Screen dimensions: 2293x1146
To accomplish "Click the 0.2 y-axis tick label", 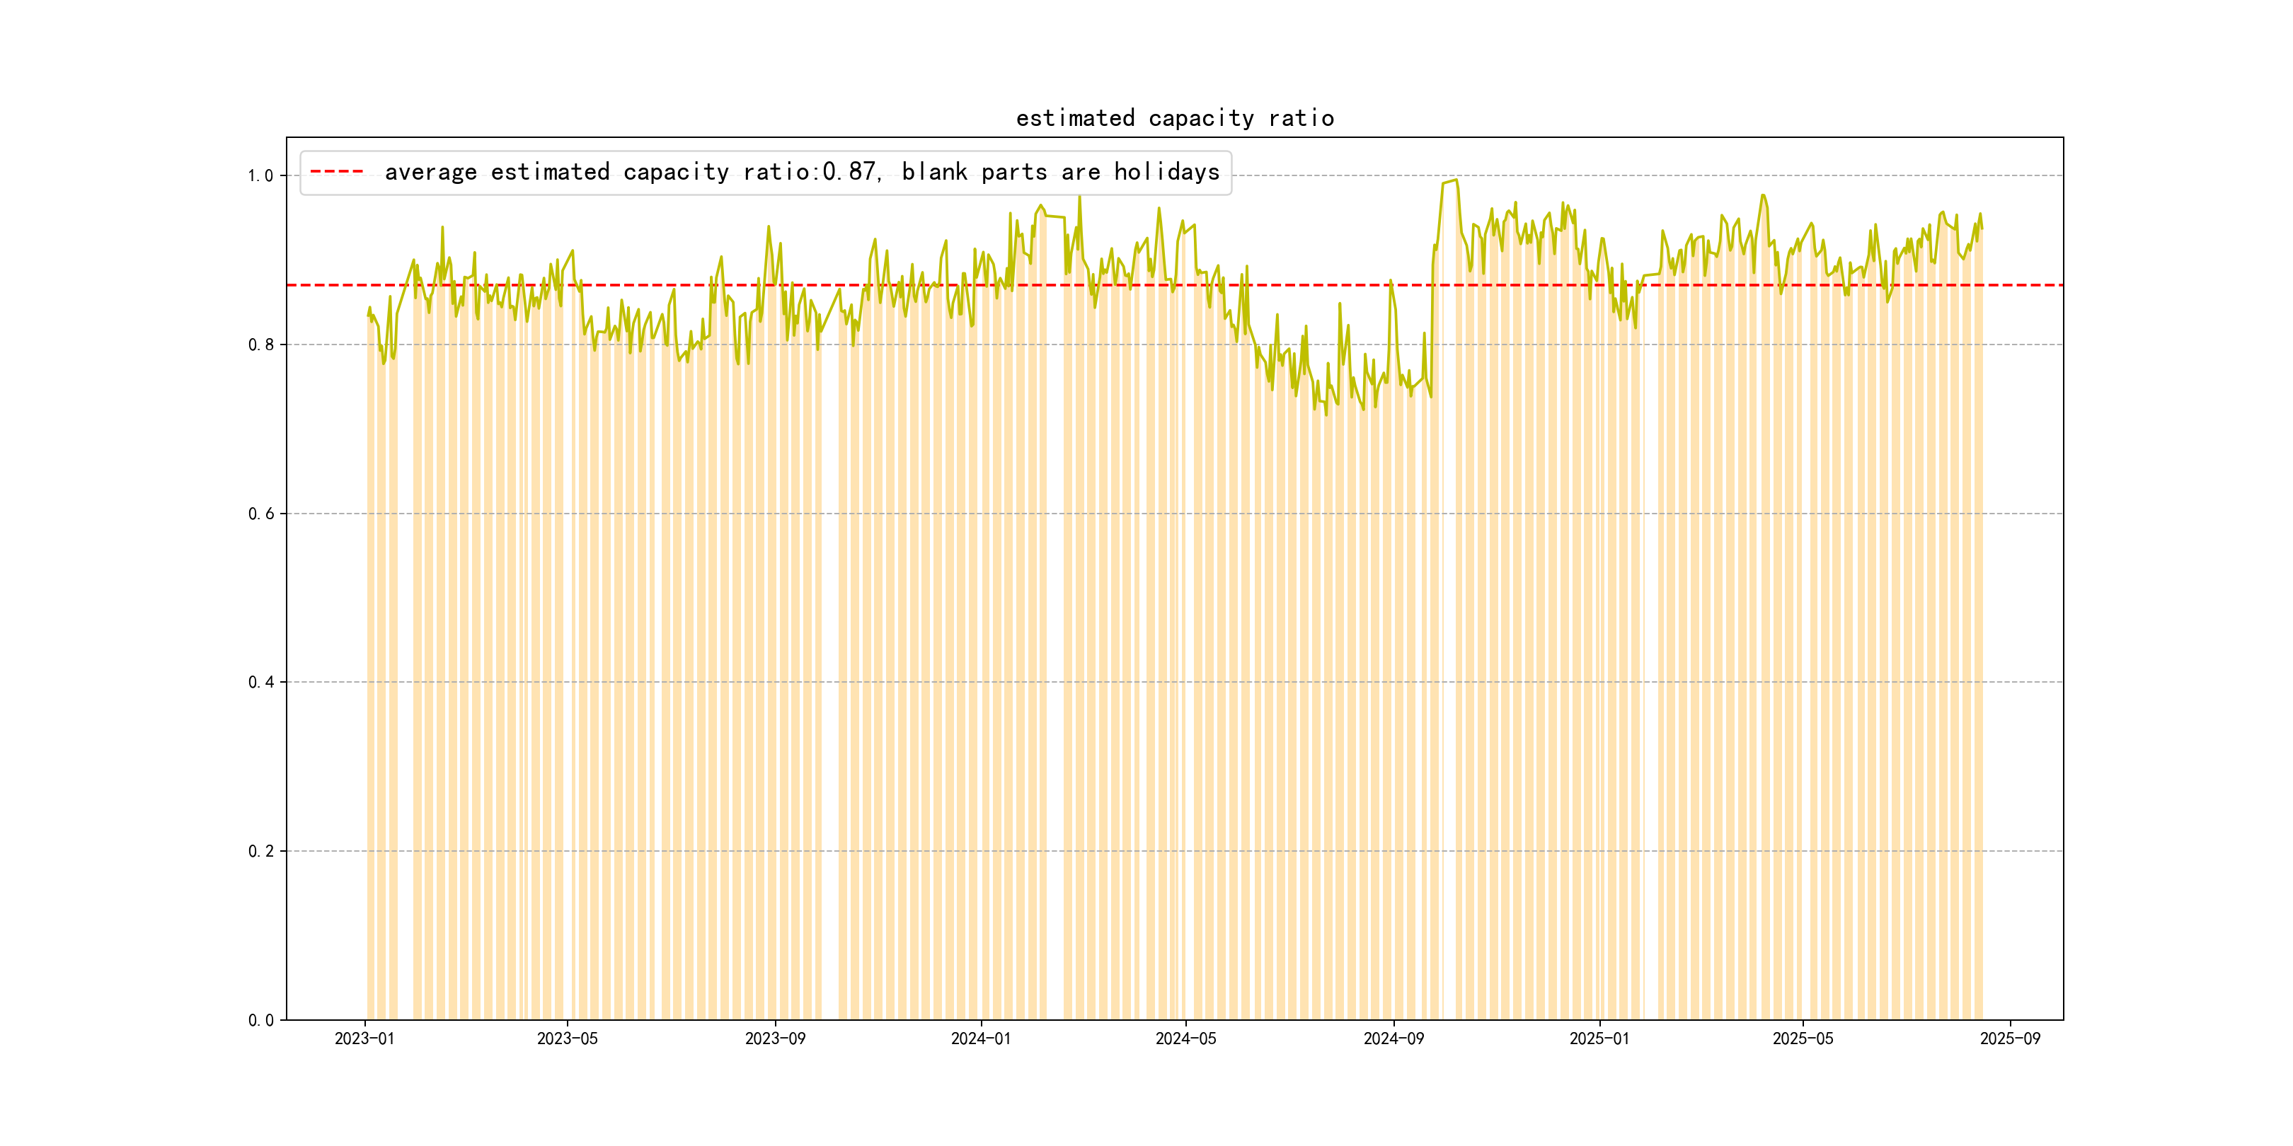I will pos(260,852).
